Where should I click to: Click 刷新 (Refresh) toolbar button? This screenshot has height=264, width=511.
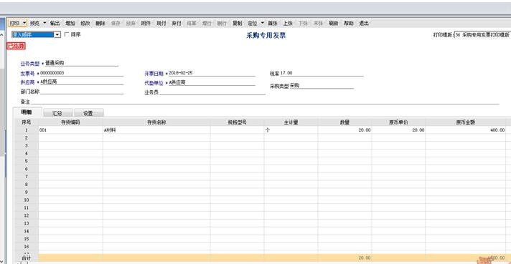tap(334, 23)
